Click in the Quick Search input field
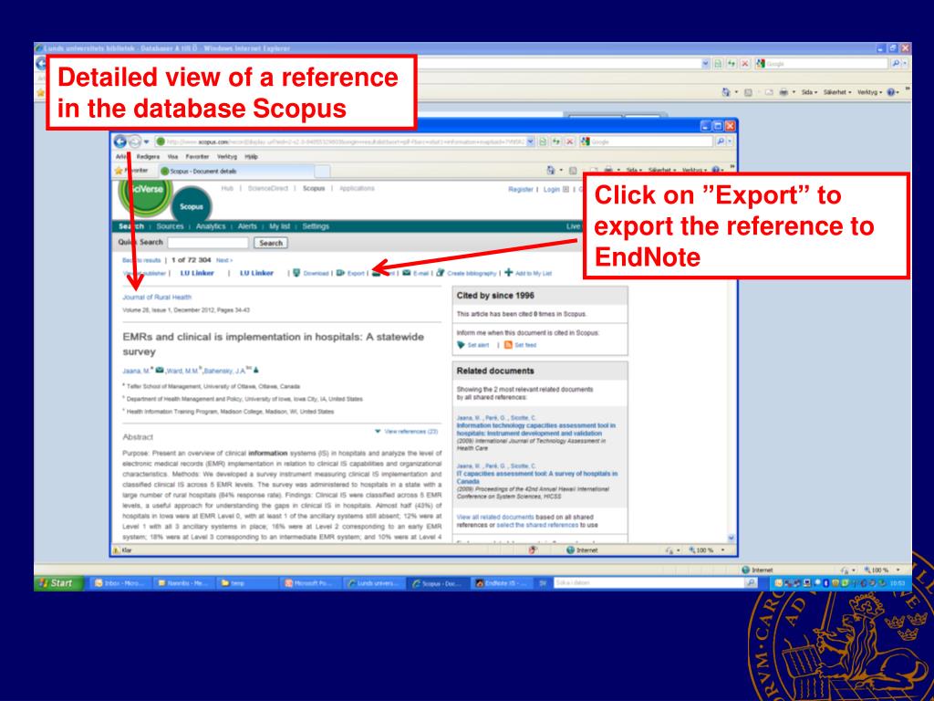 point(208,243)
